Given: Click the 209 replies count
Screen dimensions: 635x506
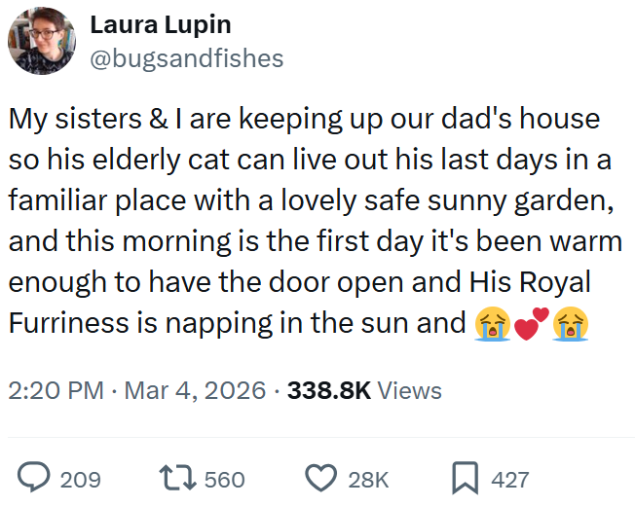Looking at the screenshot, I should (80, 480).
